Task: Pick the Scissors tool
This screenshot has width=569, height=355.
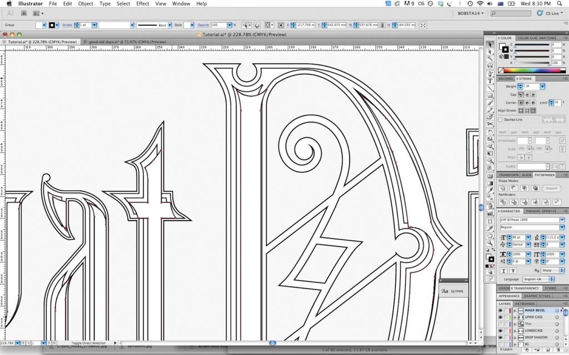Action: [x=490, y=124]
